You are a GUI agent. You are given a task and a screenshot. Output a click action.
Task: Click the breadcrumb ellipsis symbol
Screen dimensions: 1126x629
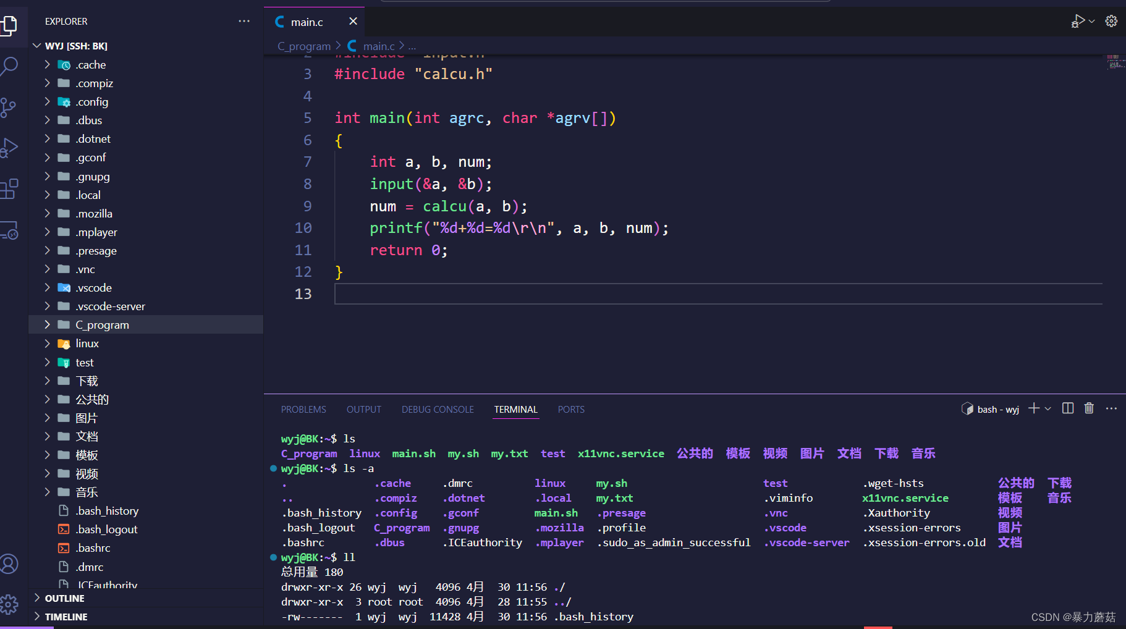point(412,46)
